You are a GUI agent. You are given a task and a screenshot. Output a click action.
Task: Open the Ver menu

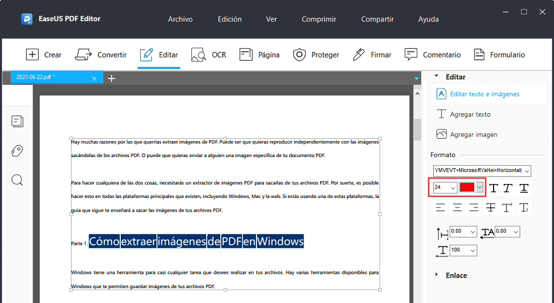271,19
